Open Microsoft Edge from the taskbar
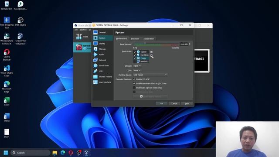This screenshot has height=157, width=279. 63,153
